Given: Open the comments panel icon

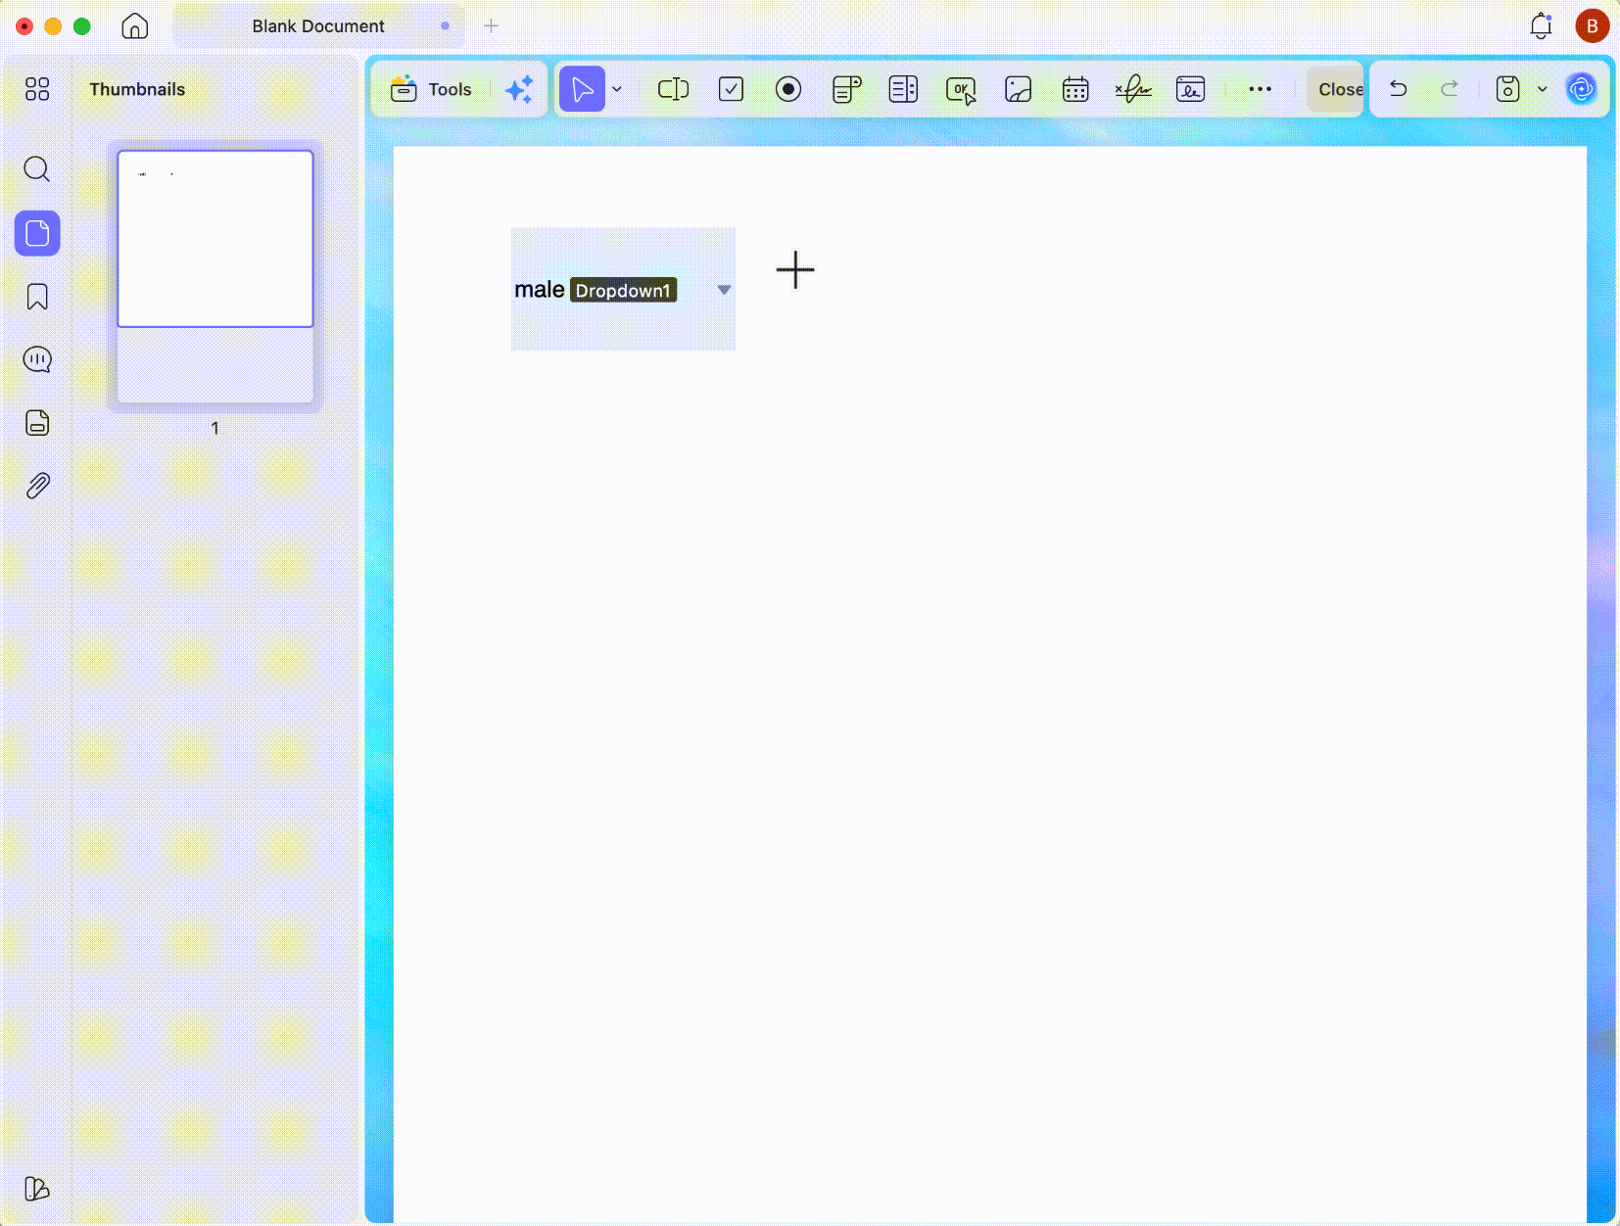Looking at the screenshot, I should click(37, 359).
